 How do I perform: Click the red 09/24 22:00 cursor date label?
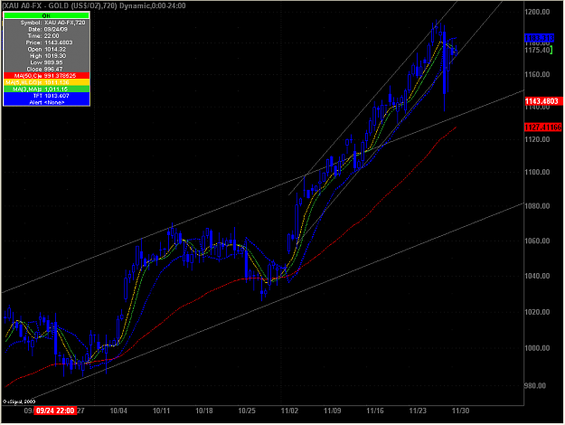[x=55, y=411]
